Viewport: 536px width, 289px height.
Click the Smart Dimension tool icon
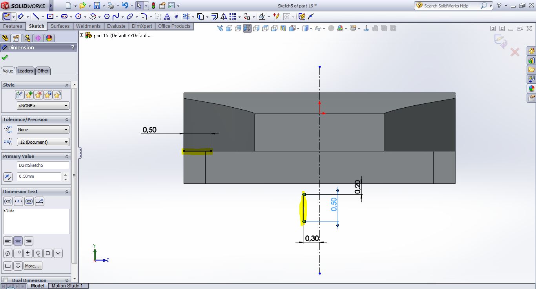[x=21, y=16]
